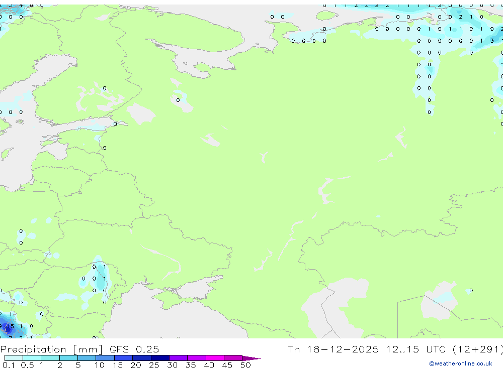Choose the 40–45 mm magenta legend swatch
This screenshot has width=503, height=368.
[x=215, y=358]
